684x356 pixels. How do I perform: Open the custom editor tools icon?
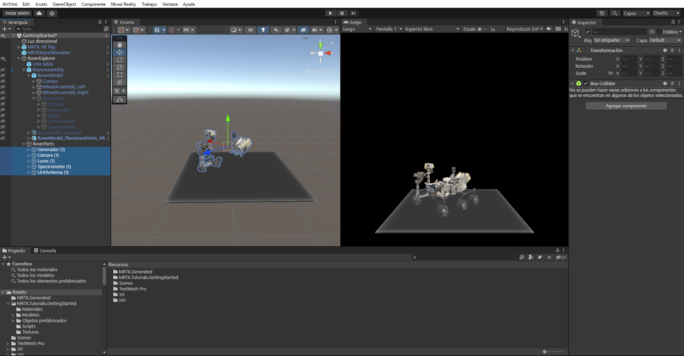[x=117, y=91]
